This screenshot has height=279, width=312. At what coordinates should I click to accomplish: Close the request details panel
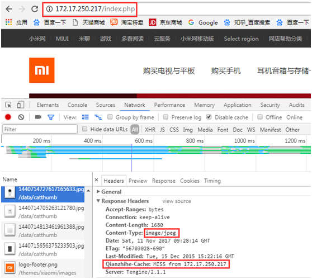pos(97,180)
